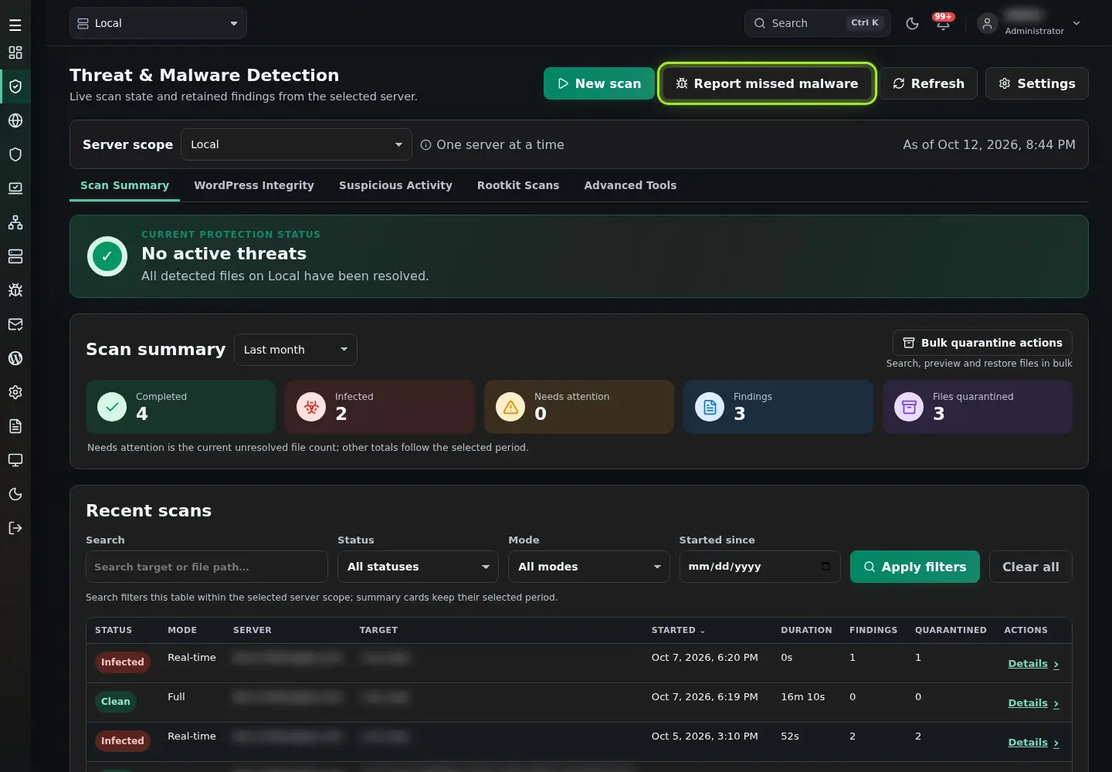Image resolution: width=1112 pixels, height=772 pixels.
Task: Sort by the STARTED column header
Action: tap(678, 630)
